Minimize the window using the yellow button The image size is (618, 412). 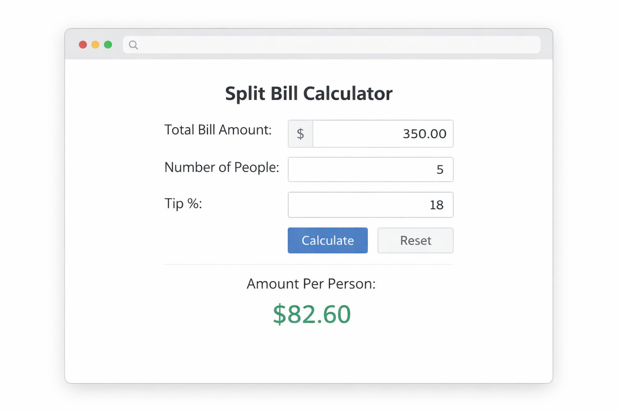click(95, 45)
